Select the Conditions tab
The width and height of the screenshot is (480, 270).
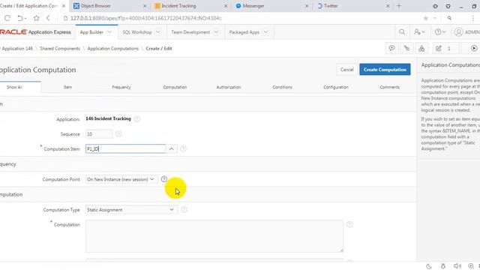(x=282, y=87)
